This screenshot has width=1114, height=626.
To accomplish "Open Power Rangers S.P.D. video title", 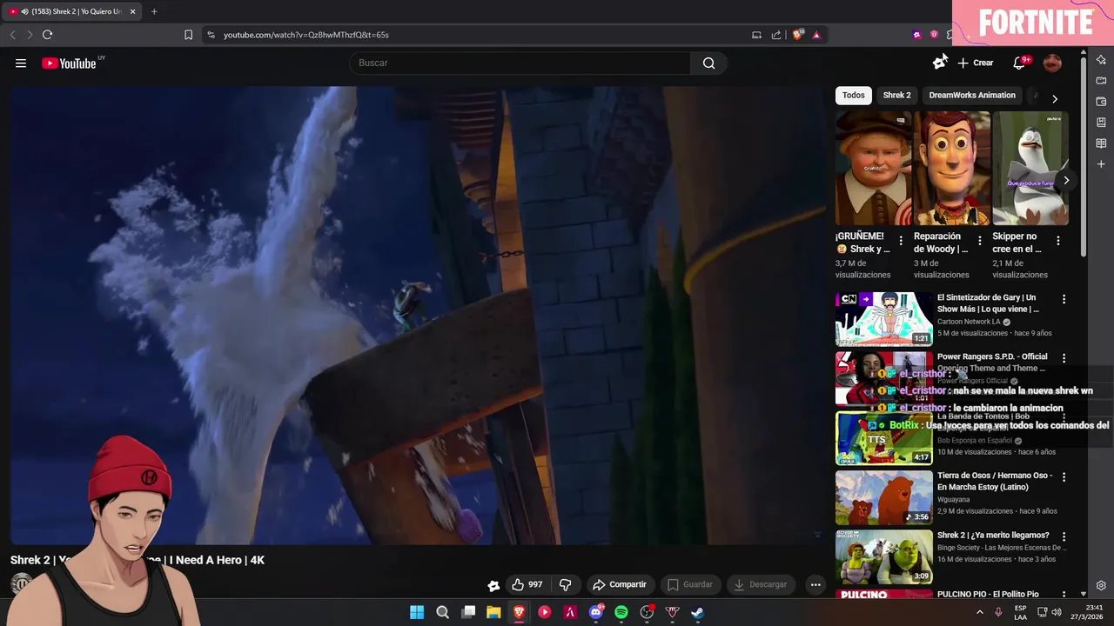I will click(992, 362).
